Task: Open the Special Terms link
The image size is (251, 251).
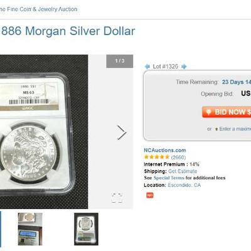Action: (x=169, y=178)
